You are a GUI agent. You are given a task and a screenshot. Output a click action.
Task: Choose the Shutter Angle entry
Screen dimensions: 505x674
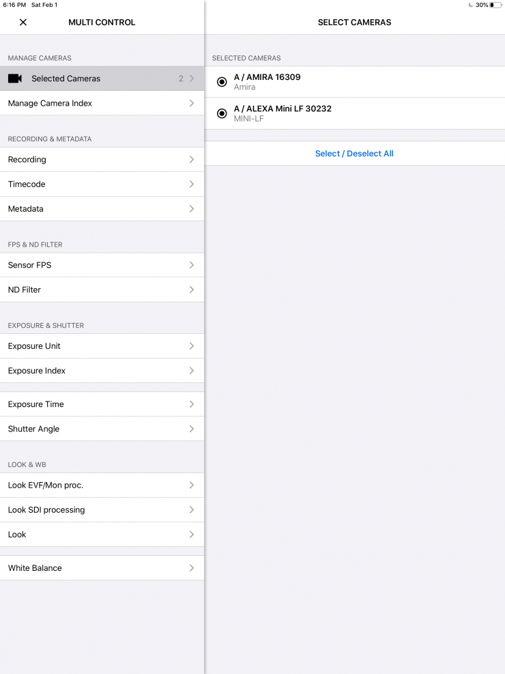coord(102,429)
